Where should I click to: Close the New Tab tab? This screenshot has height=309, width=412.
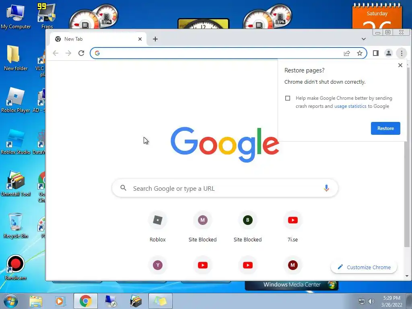[x=140, y=39]
